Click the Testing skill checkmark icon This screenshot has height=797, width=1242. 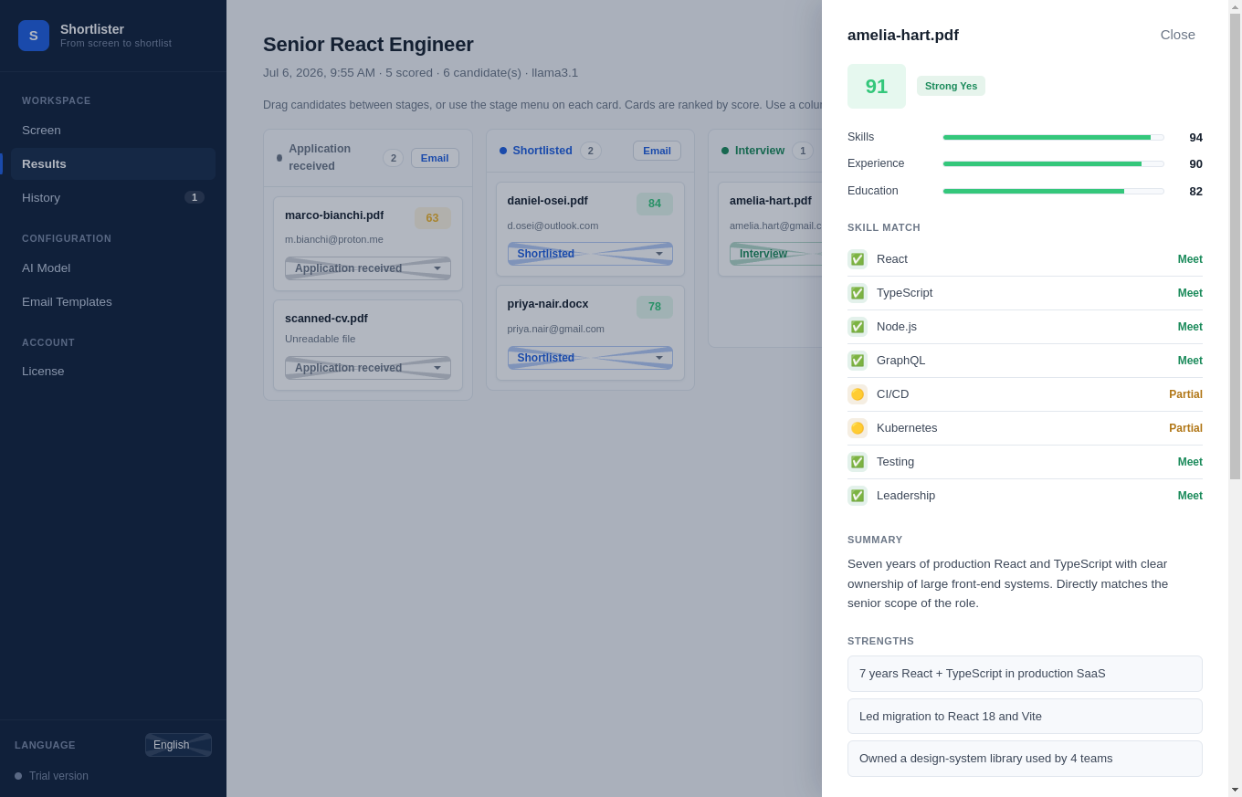858,462
